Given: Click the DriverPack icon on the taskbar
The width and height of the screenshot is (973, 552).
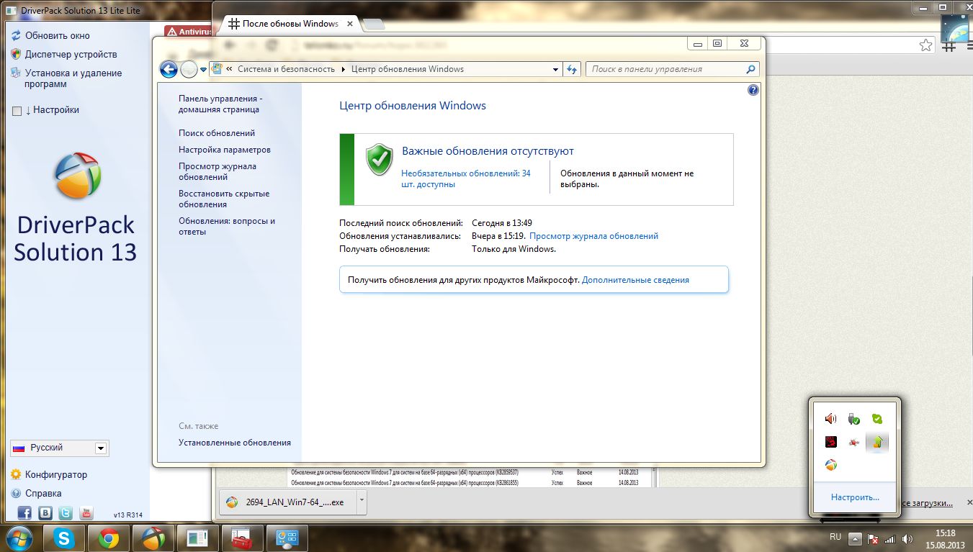Looking at the screenshot, I should click(153, 538).
